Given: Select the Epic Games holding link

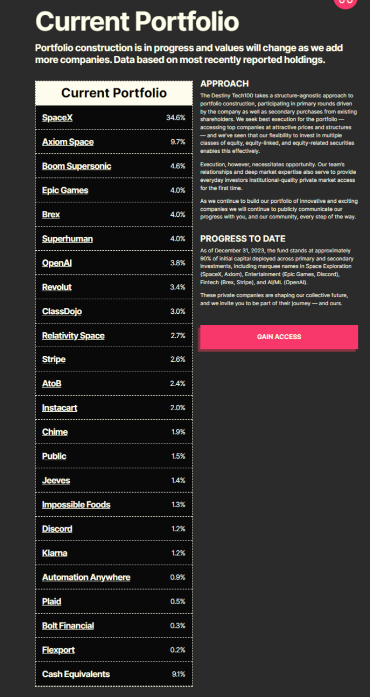Looking at the screenshot, I should pos(65,190).
